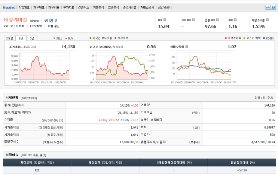Click the company name 태경케미컬
This screenshot has height=175, width=278.
click(15, 20)
